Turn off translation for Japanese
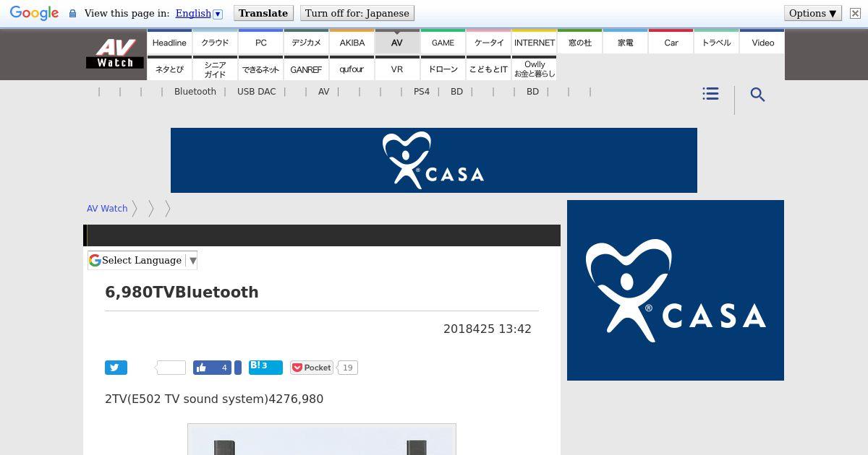This screenshot has width=868, height=455. [357, 13]
